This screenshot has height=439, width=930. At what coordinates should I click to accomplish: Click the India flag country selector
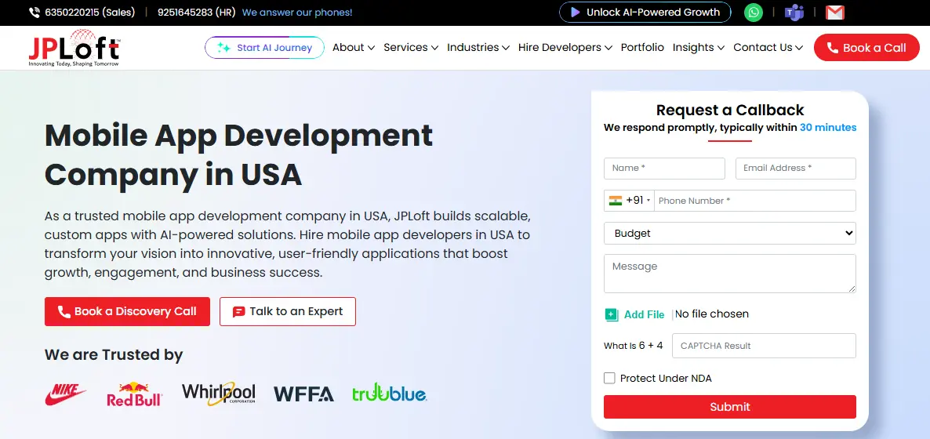629,201
